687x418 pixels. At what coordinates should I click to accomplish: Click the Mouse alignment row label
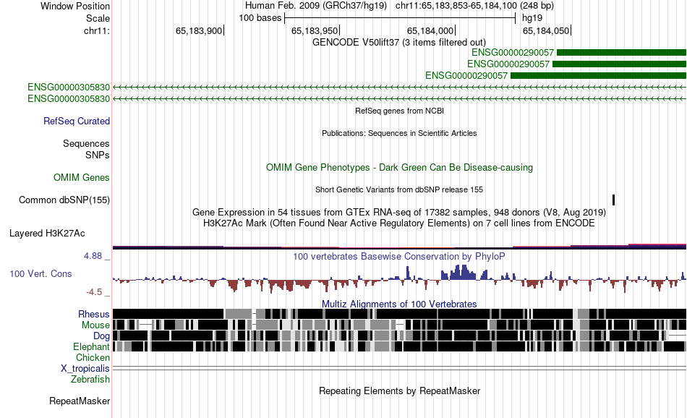[x=95, y=325]
